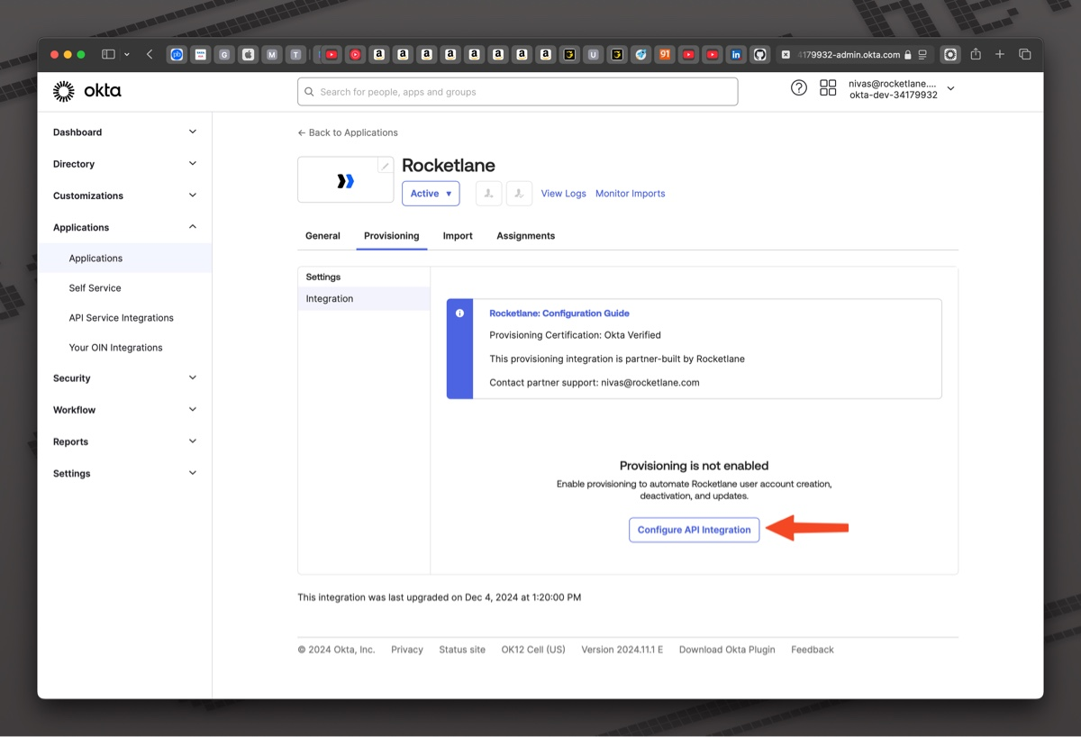
Task: Switch to the orange 91 browser tab
Action: [x=665, y=54]
